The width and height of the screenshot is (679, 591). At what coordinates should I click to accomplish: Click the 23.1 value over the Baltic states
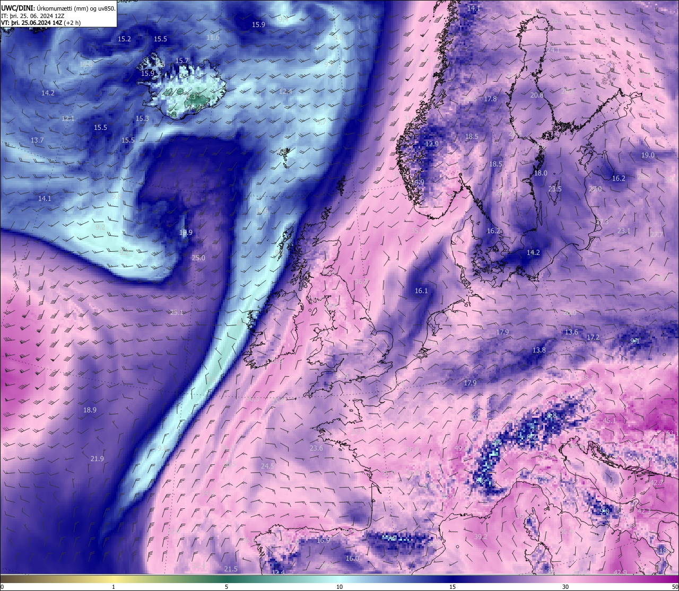coord(624,231)
